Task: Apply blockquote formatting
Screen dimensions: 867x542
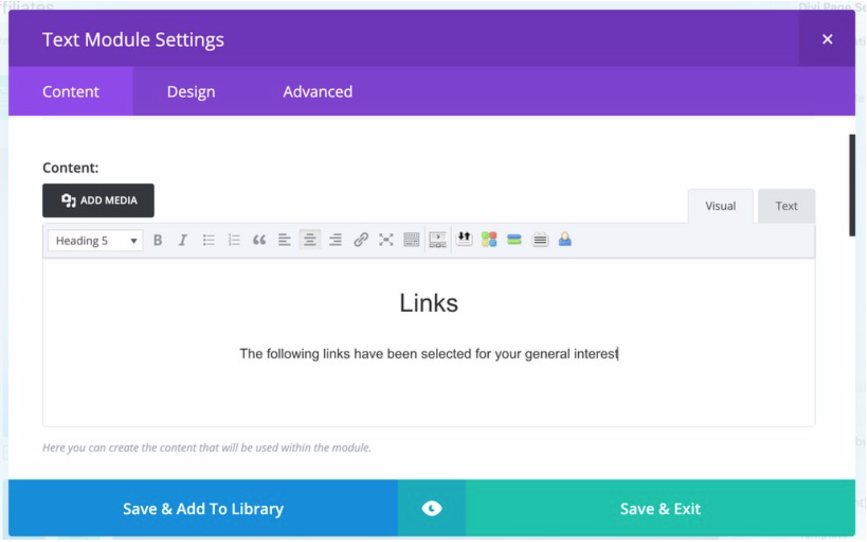Action: 258,240
